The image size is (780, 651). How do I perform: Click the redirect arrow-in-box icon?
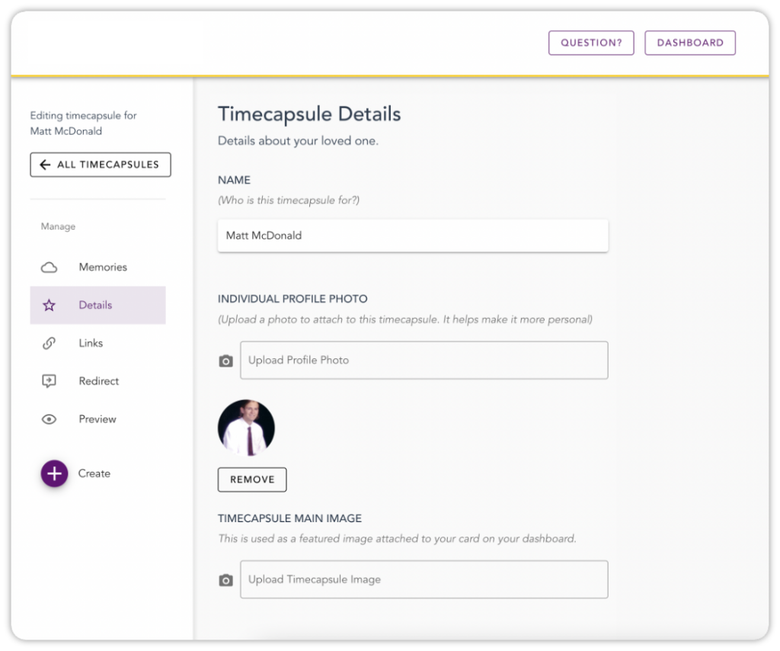49,381
